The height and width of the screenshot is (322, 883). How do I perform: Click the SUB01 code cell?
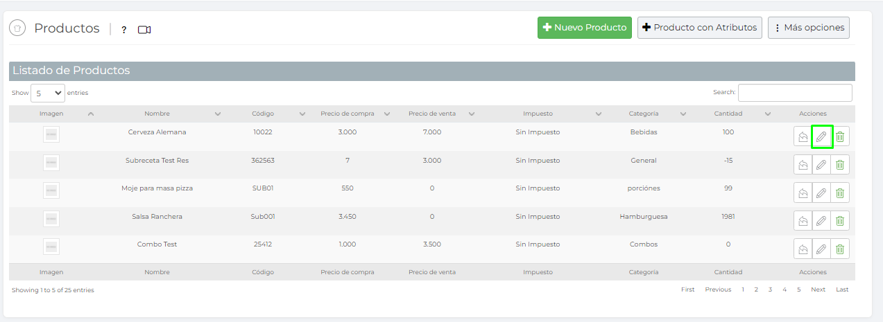263,188
